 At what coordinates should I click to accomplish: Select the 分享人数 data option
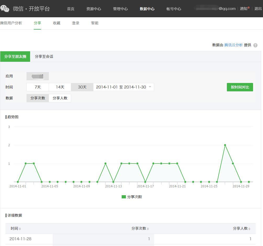(x=60, y=98)
